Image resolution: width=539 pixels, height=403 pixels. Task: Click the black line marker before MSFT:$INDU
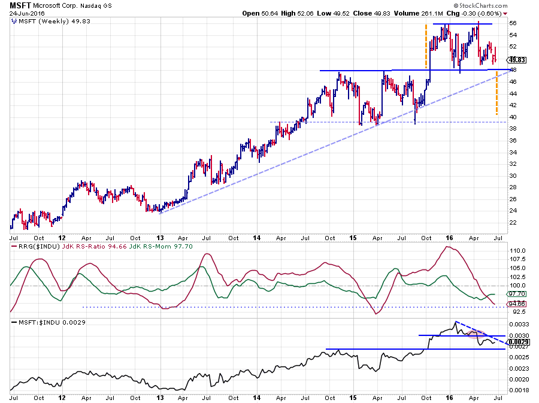14,323
